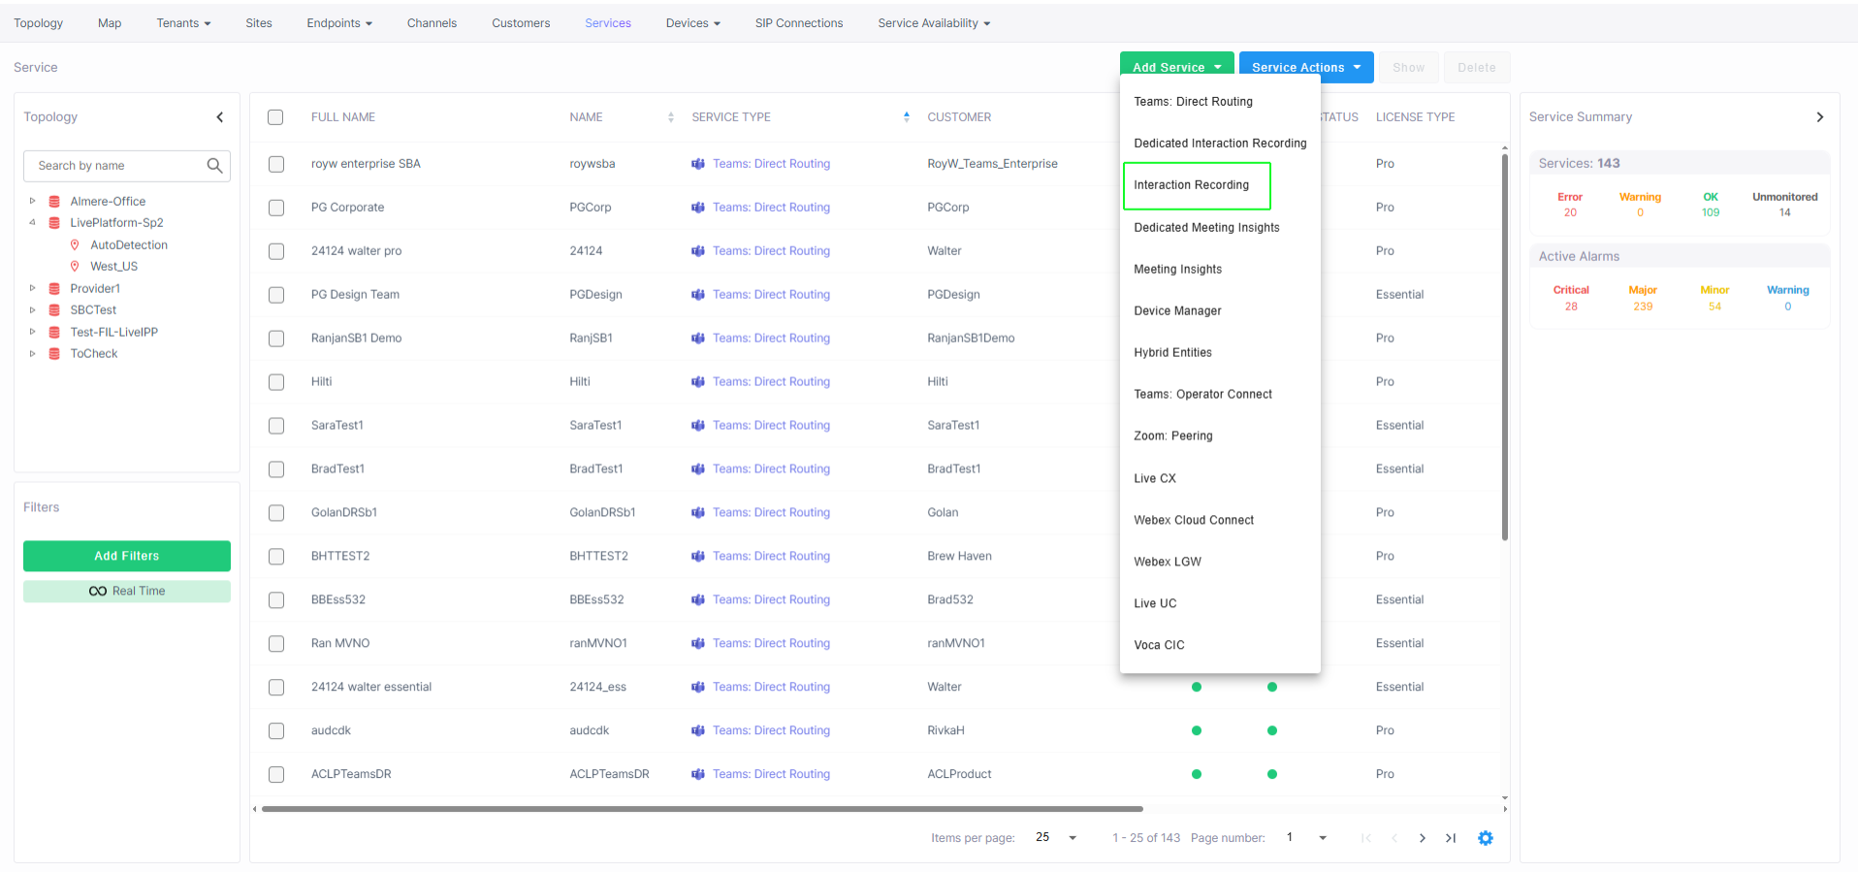Image resolution: width=1858 pixels, height=872 pixels.
Task: Expand the Service Summary panel arrow
Action: (1820, 117)
